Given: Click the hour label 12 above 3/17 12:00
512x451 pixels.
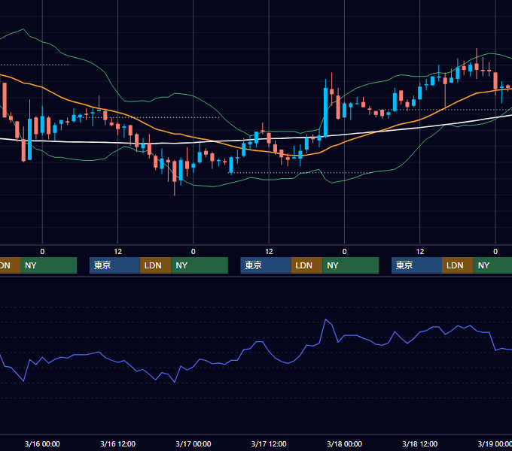Looking at the screenshot, I should click(x=269, y=252).
